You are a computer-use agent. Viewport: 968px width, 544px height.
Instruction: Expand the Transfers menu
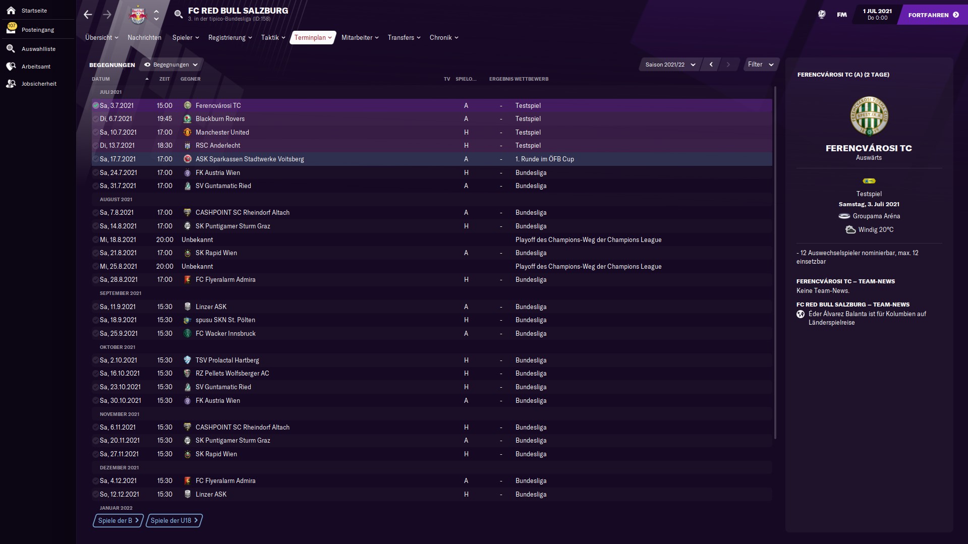click(404, 37)
